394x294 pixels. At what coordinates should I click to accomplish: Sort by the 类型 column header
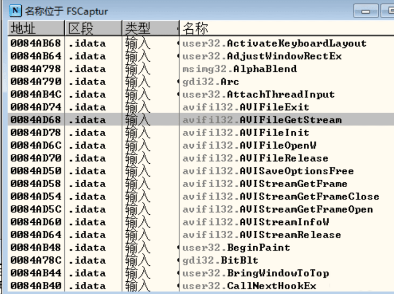[151, 28]
